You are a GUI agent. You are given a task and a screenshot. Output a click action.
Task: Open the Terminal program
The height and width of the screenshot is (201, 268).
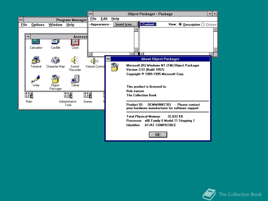point(36,61)
